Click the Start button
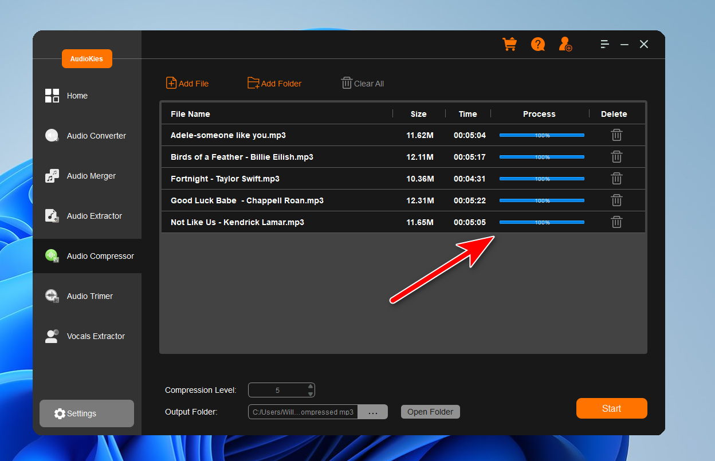 click(x=612, y=408)
